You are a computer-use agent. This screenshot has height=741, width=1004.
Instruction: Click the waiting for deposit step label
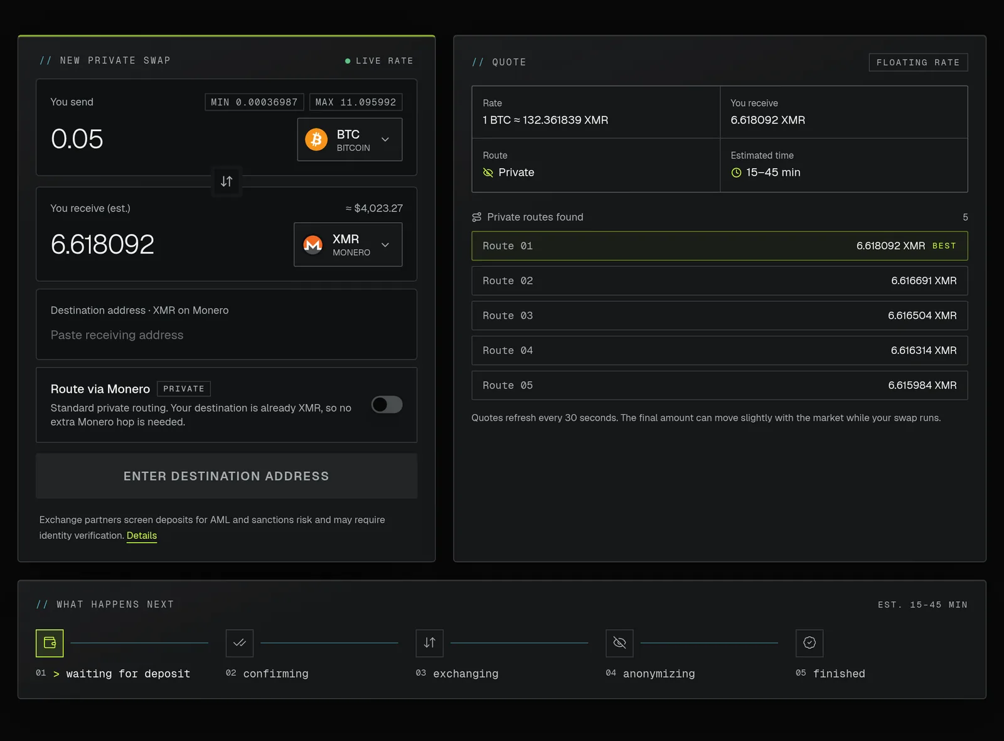[x=128, y=674]
